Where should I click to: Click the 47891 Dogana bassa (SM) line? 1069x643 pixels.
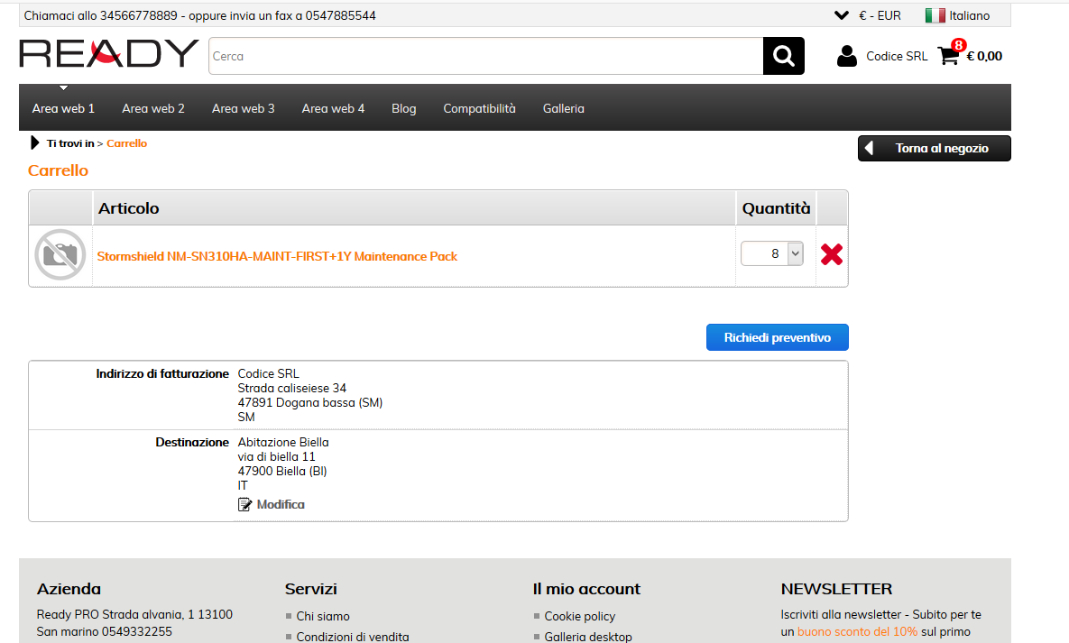pyautogui.click(x=310, y=403)
